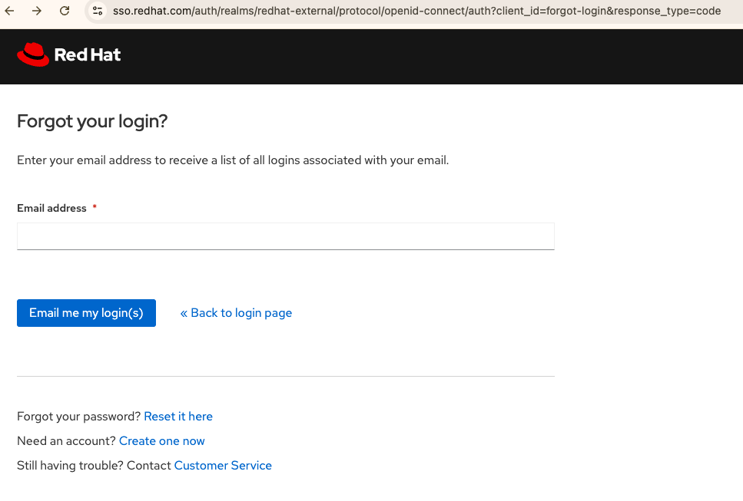The image size is (743, 501).
Task: Reload the page with the refresh icon
Action: click(65, 11)
